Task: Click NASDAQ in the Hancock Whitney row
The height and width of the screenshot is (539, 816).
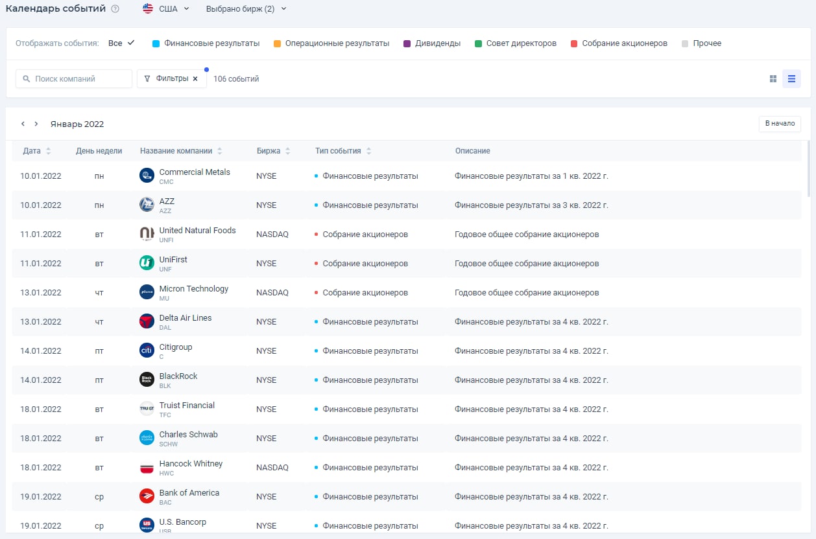Action: (x=272, y=468)
